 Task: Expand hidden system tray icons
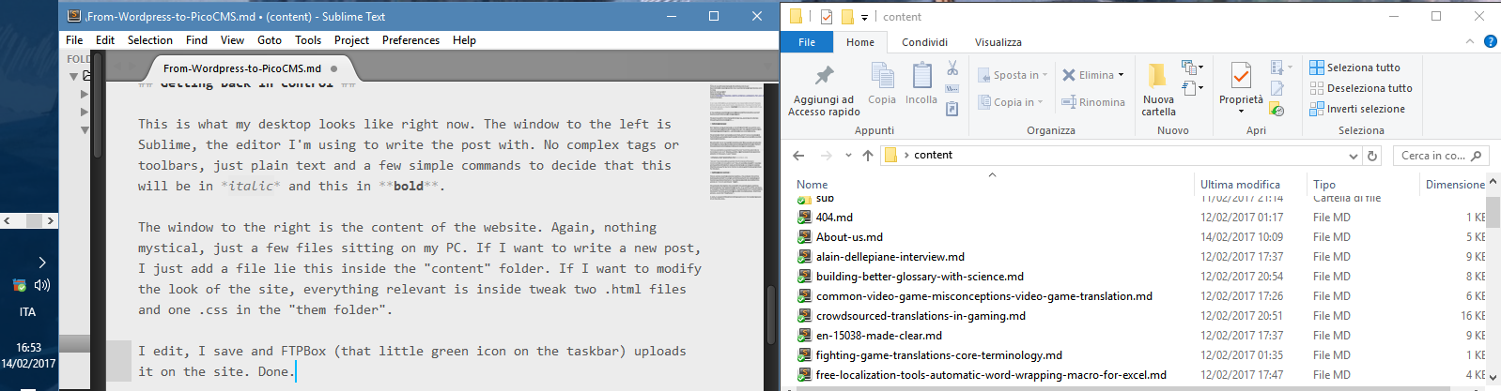[41, 263]
